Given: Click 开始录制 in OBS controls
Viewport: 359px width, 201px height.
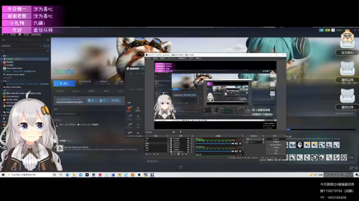Looking at the screenshot, I should [x=276, y=142].
